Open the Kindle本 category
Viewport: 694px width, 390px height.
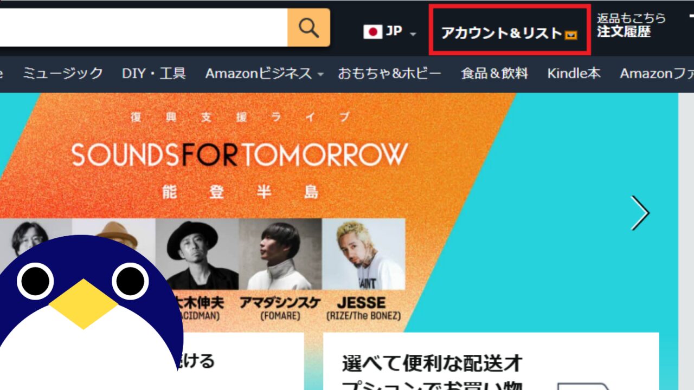[x=574, y=73]
